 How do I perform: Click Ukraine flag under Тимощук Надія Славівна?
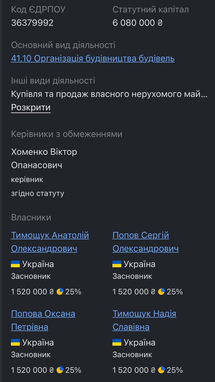click(x=117, y=342)
